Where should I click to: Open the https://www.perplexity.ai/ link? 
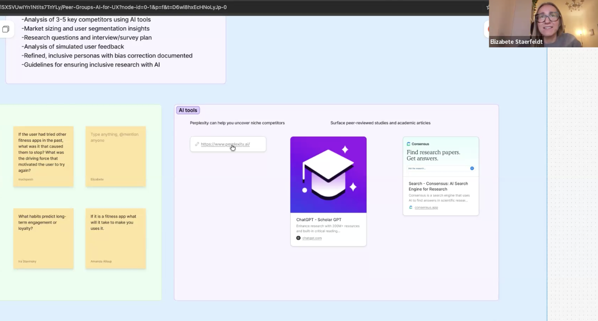[225, 144]
